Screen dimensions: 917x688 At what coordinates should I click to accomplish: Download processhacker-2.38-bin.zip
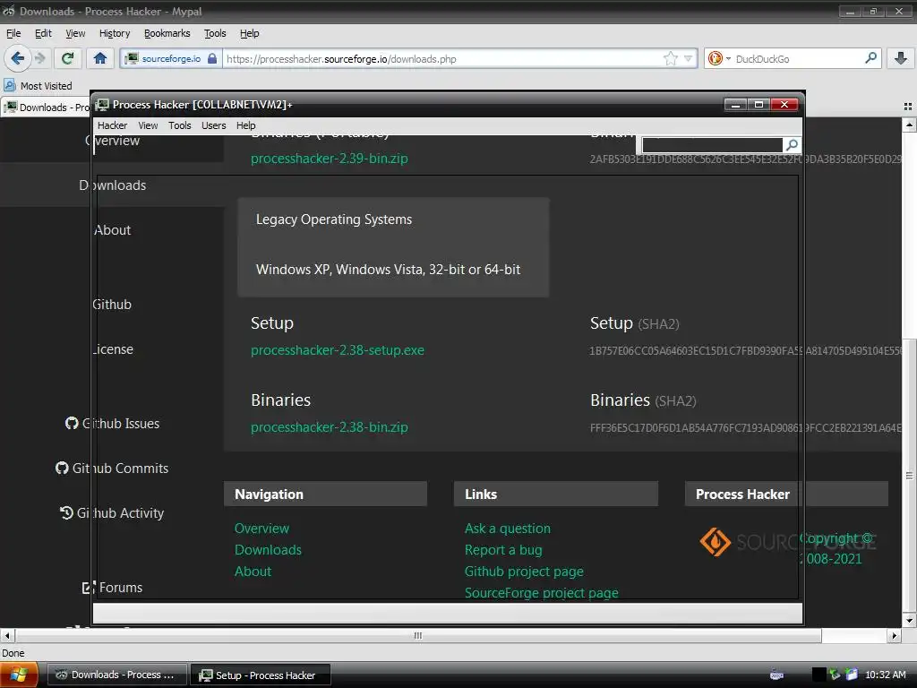tap(330, 427)
